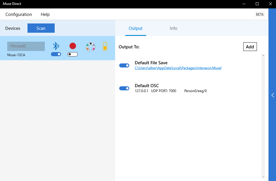The image size is (276, 181).
Task: Close the Muse Direct window
Action: click(x=271, y=4)
